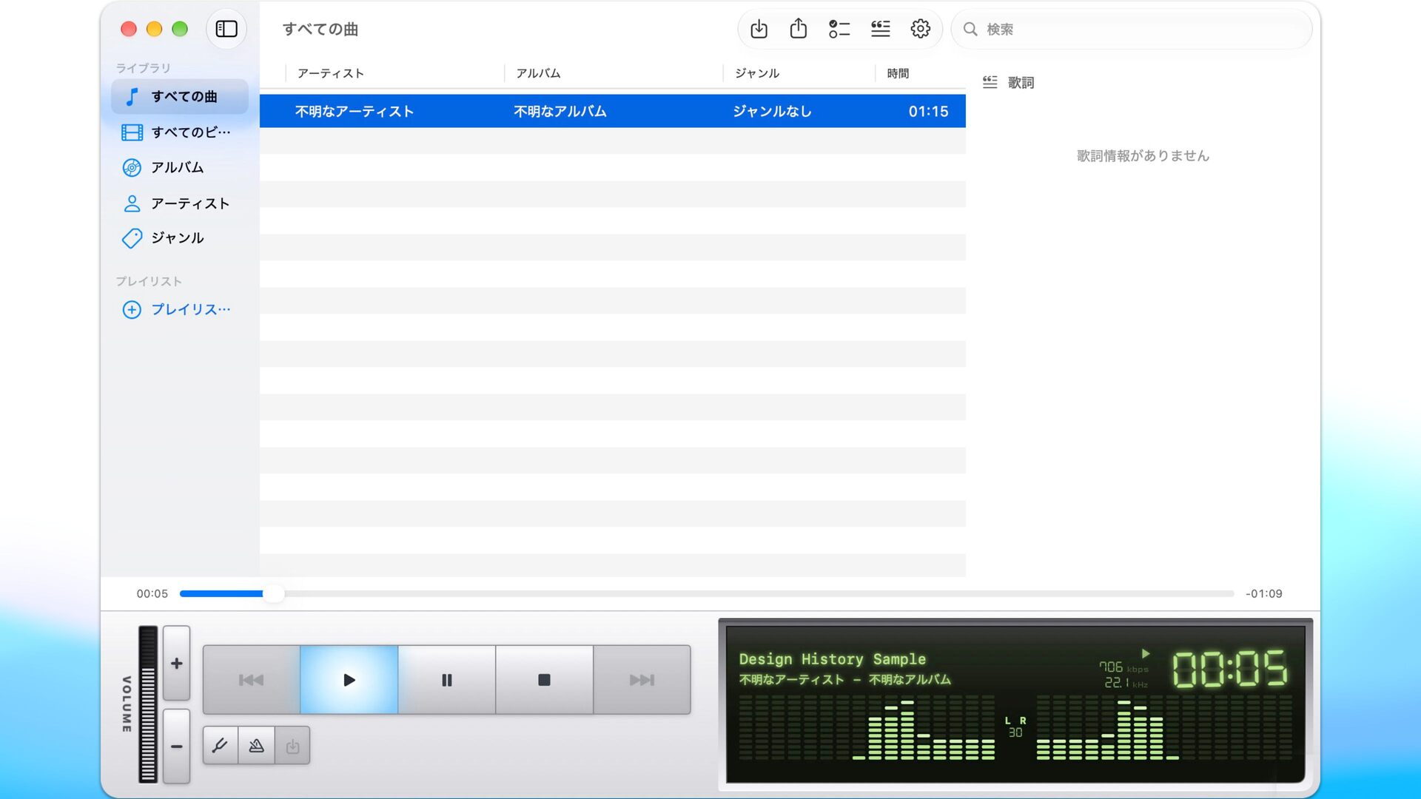Click the wrench tool icon
The image size is (1421, 799).
(221, 746)
